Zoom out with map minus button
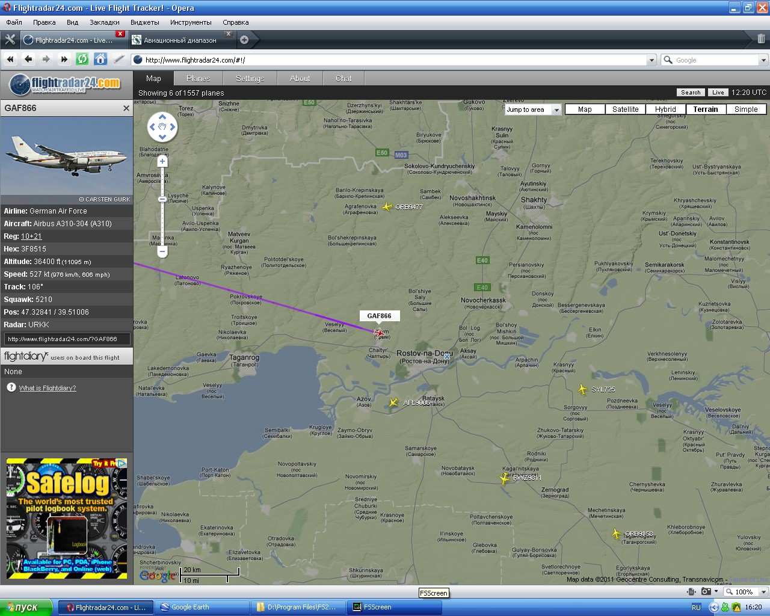The image size is (770, 616). coord(162,252)
